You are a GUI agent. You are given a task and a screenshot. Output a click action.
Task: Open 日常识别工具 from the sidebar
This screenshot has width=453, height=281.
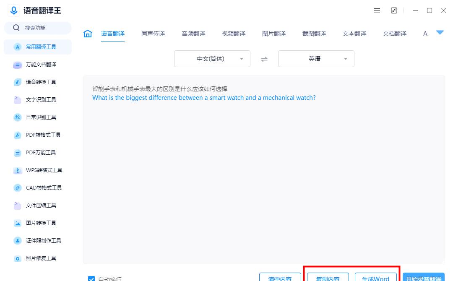38,117
